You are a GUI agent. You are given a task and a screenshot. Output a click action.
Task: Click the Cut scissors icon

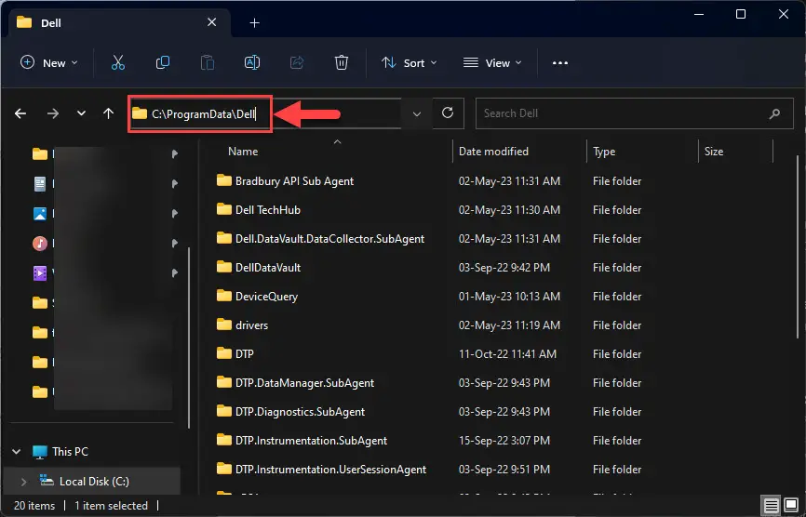[x=117, y=62]
